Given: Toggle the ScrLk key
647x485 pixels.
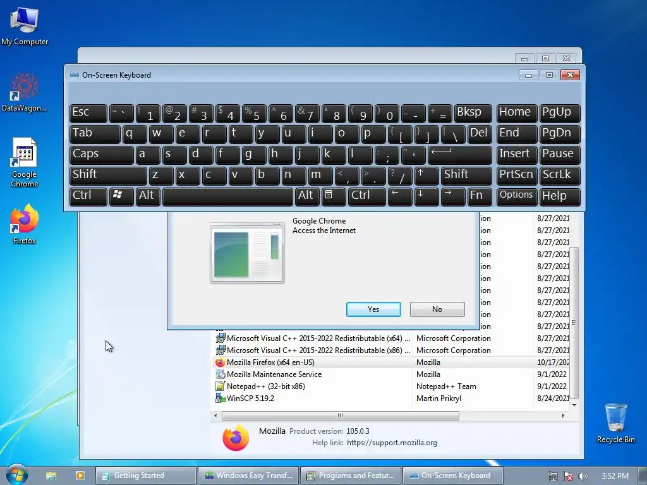Looking at the screenshot, I should 560,176.
